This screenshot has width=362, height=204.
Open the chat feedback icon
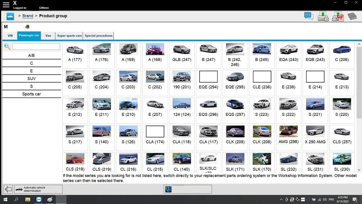[x=309, y=16]
